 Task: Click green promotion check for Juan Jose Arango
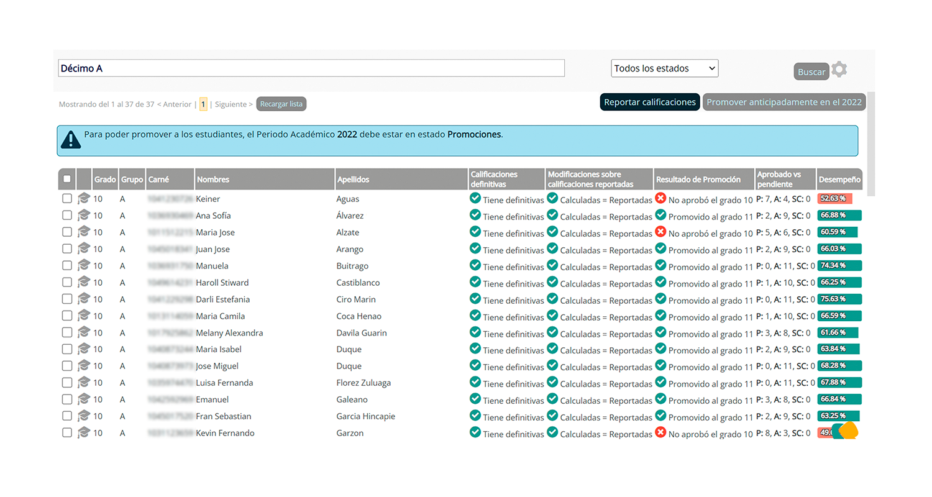pos(660,248)
